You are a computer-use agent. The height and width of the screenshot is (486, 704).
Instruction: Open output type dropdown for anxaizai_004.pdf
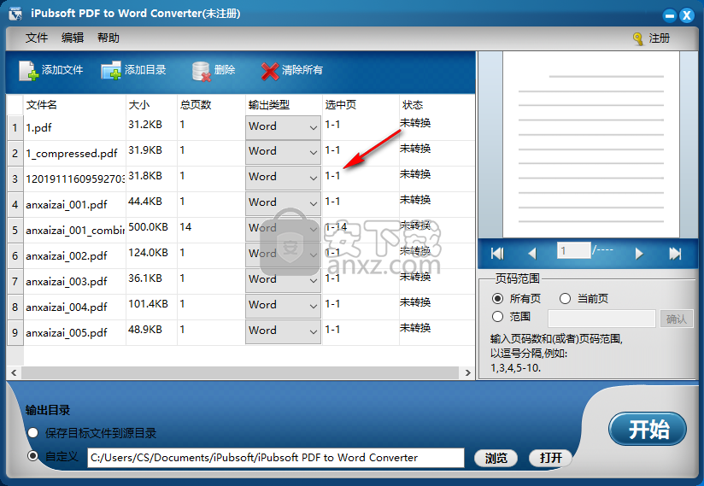(283, 305)
